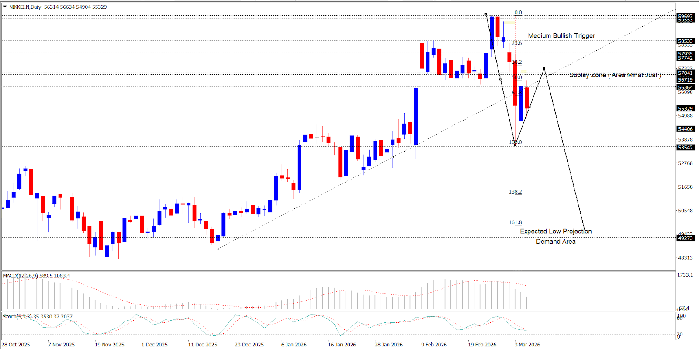
Task: Select the 54406 horizontal line price tag
Action: (x=685, y=129)
